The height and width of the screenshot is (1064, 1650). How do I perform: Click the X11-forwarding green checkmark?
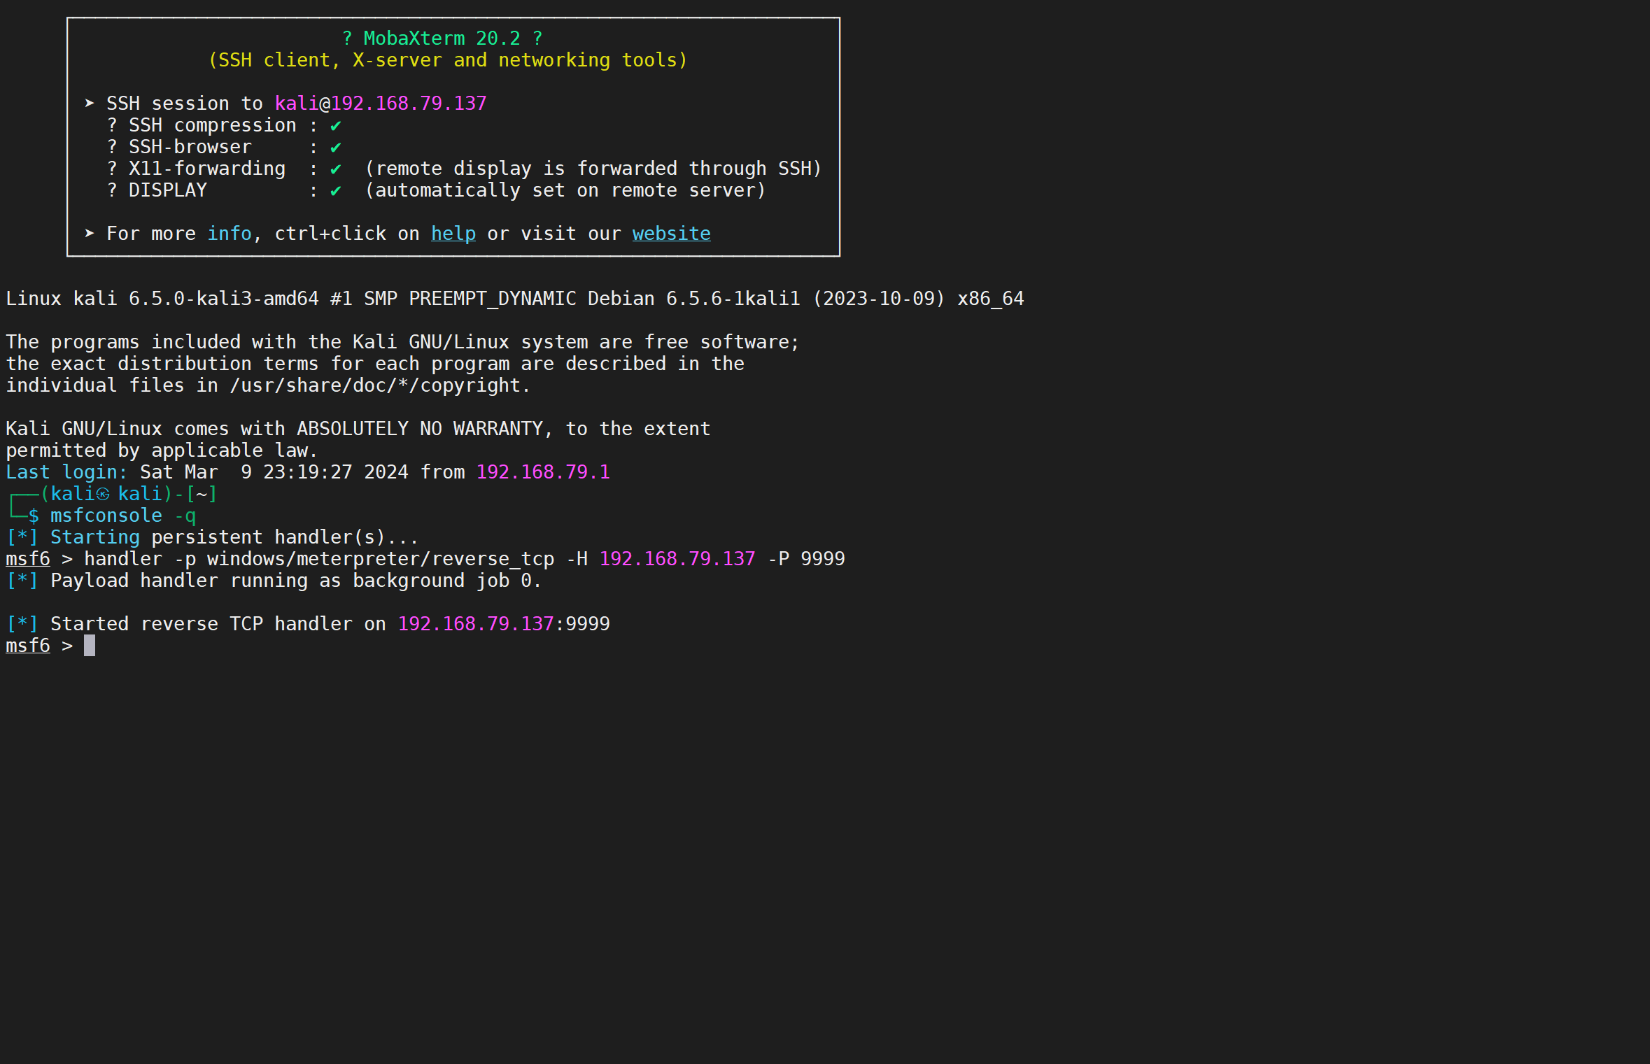(336, 169)
